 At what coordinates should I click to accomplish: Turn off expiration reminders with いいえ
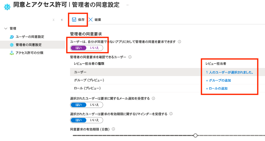(x=95, y=120)
